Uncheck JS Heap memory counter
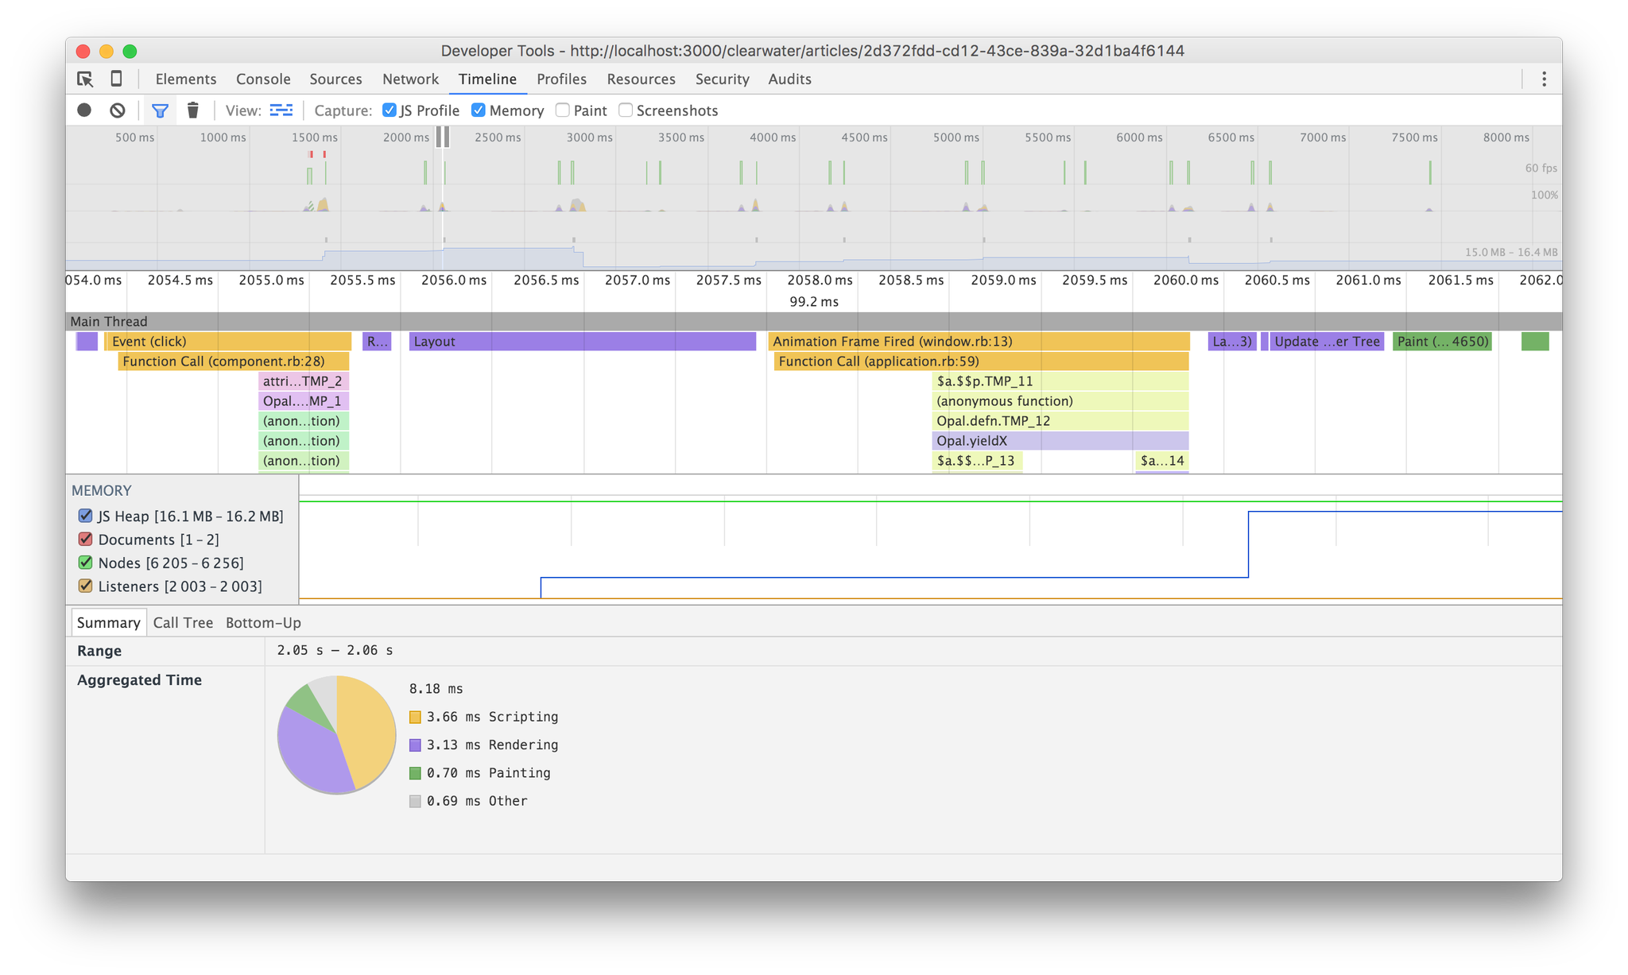The image size is (1628, 975). point(85,516)
